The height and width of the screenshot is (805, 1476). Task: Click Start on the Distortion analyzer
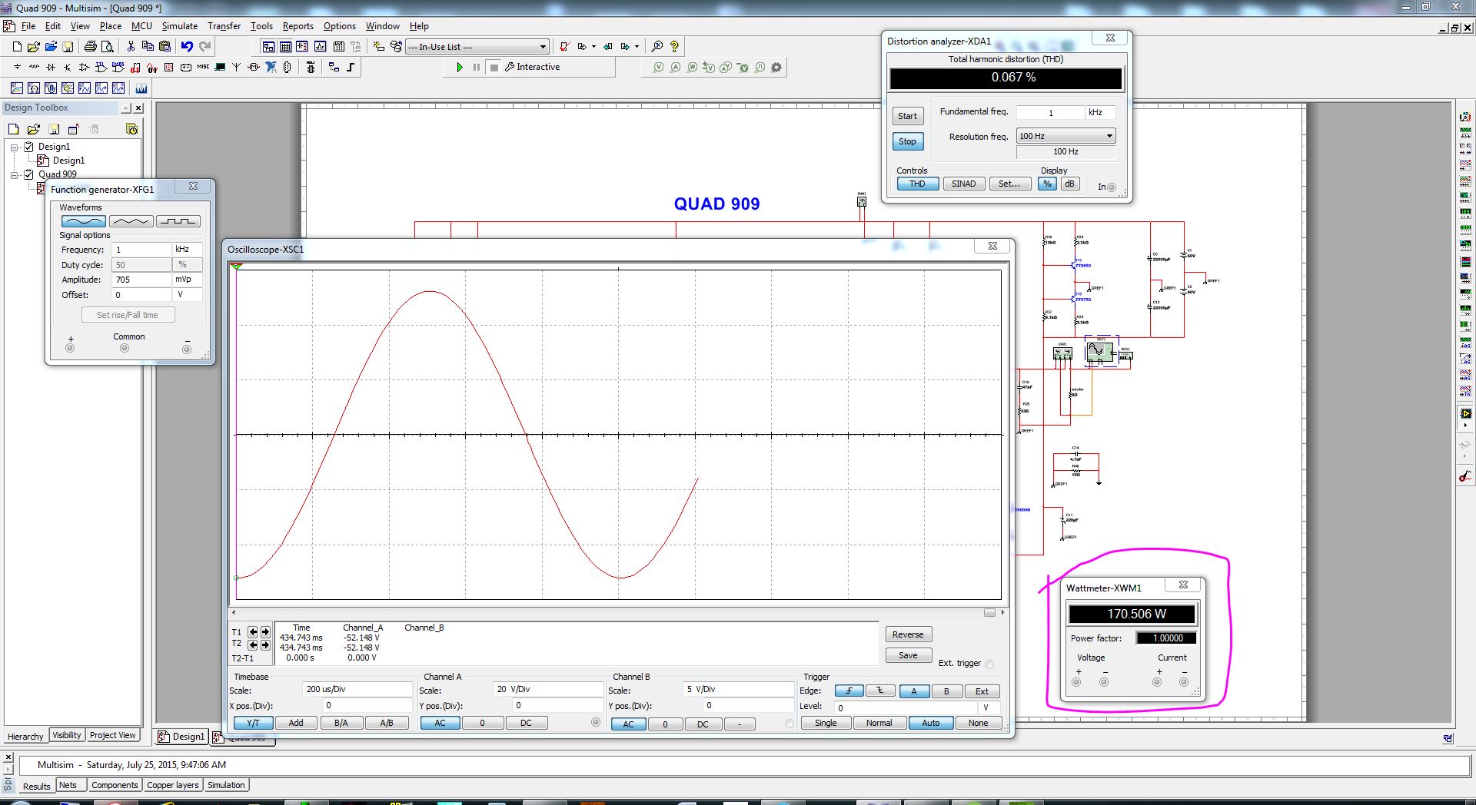point(907,116)
